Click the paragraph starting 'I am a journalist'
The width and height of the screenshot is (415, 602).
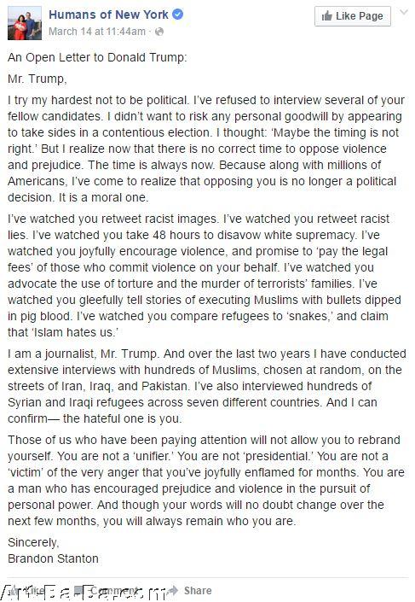click(207, 386)
